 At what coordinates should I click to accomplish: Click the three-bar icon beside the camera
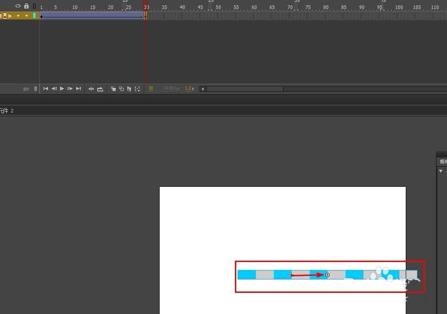[35, 89]
